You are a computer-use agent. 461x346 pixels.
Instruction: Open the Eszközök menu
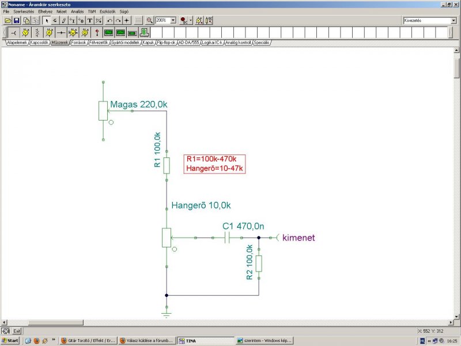click(x=107, y=12)
